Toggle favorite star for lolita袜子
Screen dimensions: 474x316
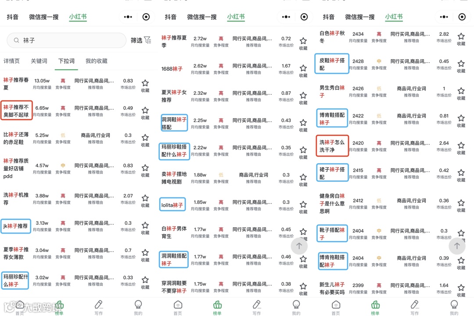(303, 205)
